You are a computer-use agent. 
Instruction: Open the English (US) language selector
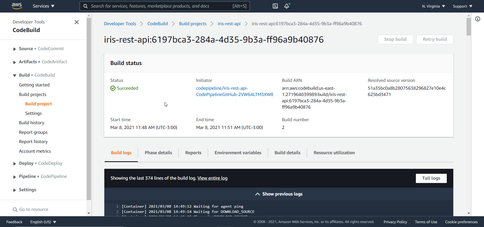(x=43, y=222)
